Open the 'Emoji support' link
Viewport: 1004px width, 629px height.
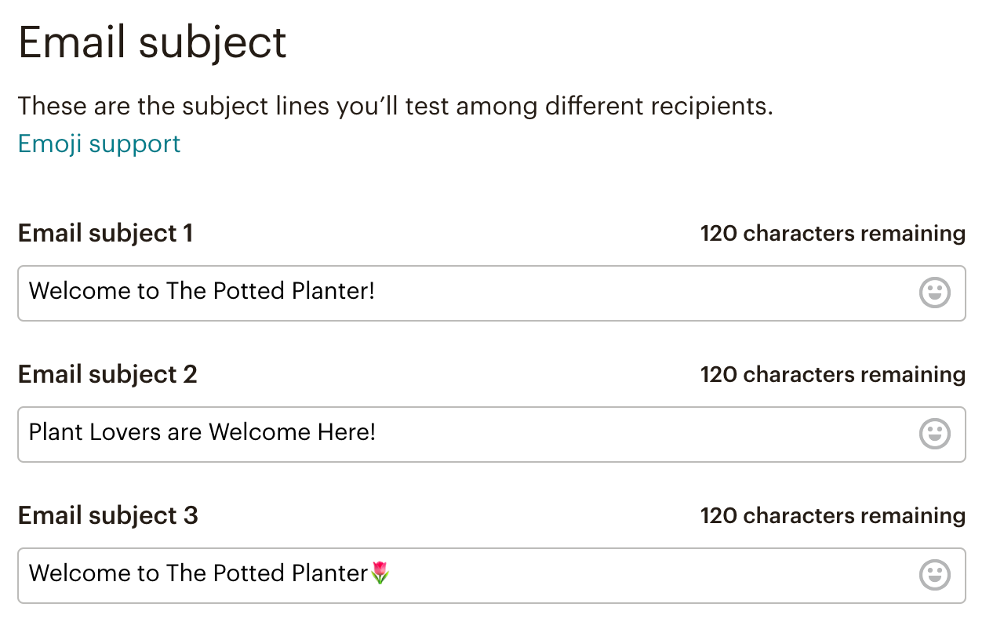pyautogui.click(x=98, y=144)
